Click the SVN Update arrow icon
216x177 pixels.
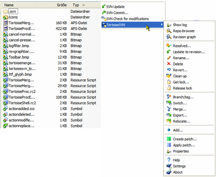click(x=104, y=6)
